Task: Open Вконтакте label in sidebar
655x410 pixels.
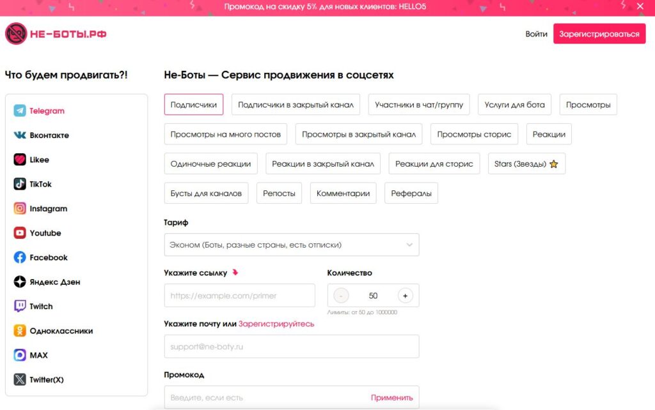Action: [x=49, y=135]
